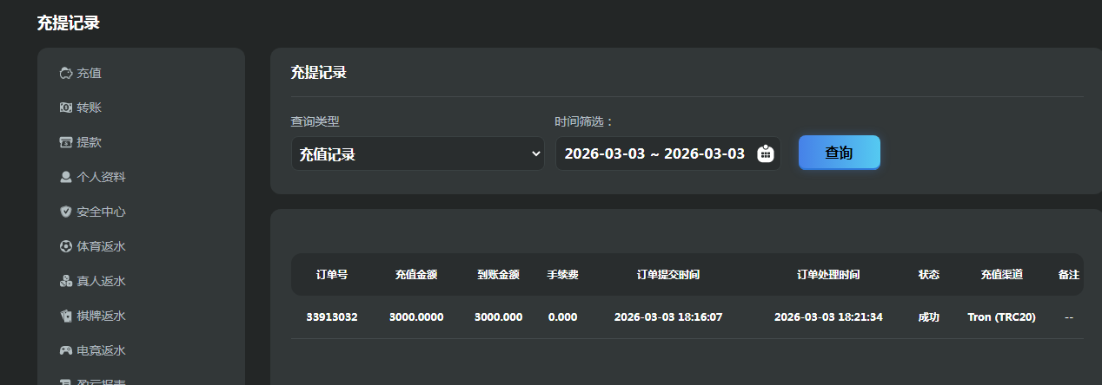Click order number 33913032 in table
The width and height of the screenshot is (1102, 385).
tap(332, 316)
